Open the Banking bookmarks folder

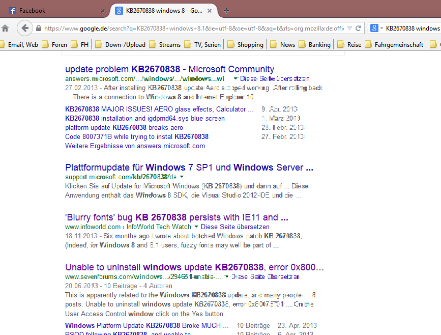[x=315, y=44]
